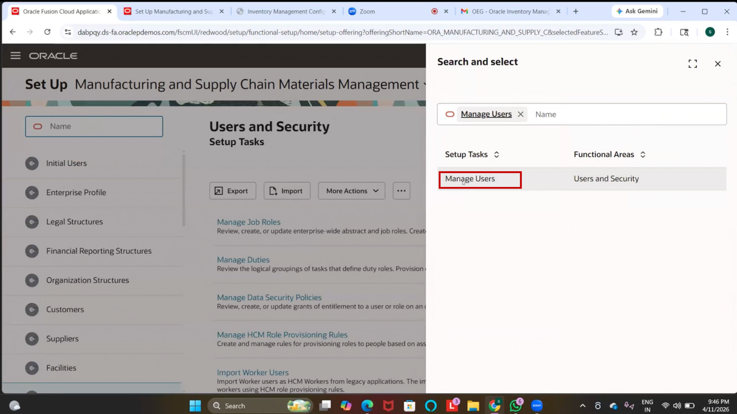Switch to OEG Oracle Inventory Gmail tab

(x=510, y=11)
